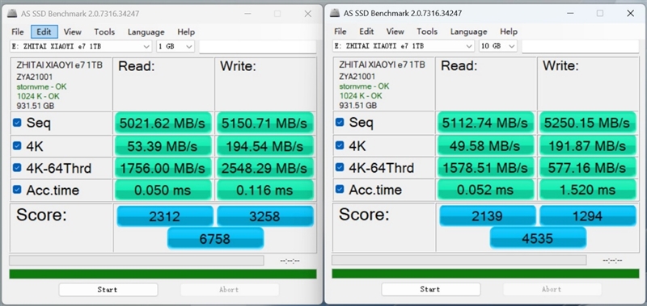Click write score 1294
The image size is (647, 306).
click(588, 216)
